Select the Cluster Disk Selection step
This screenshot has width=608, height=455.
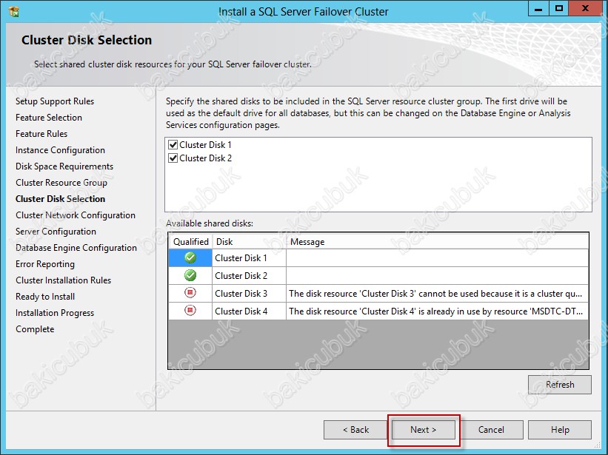click(60, 199)
